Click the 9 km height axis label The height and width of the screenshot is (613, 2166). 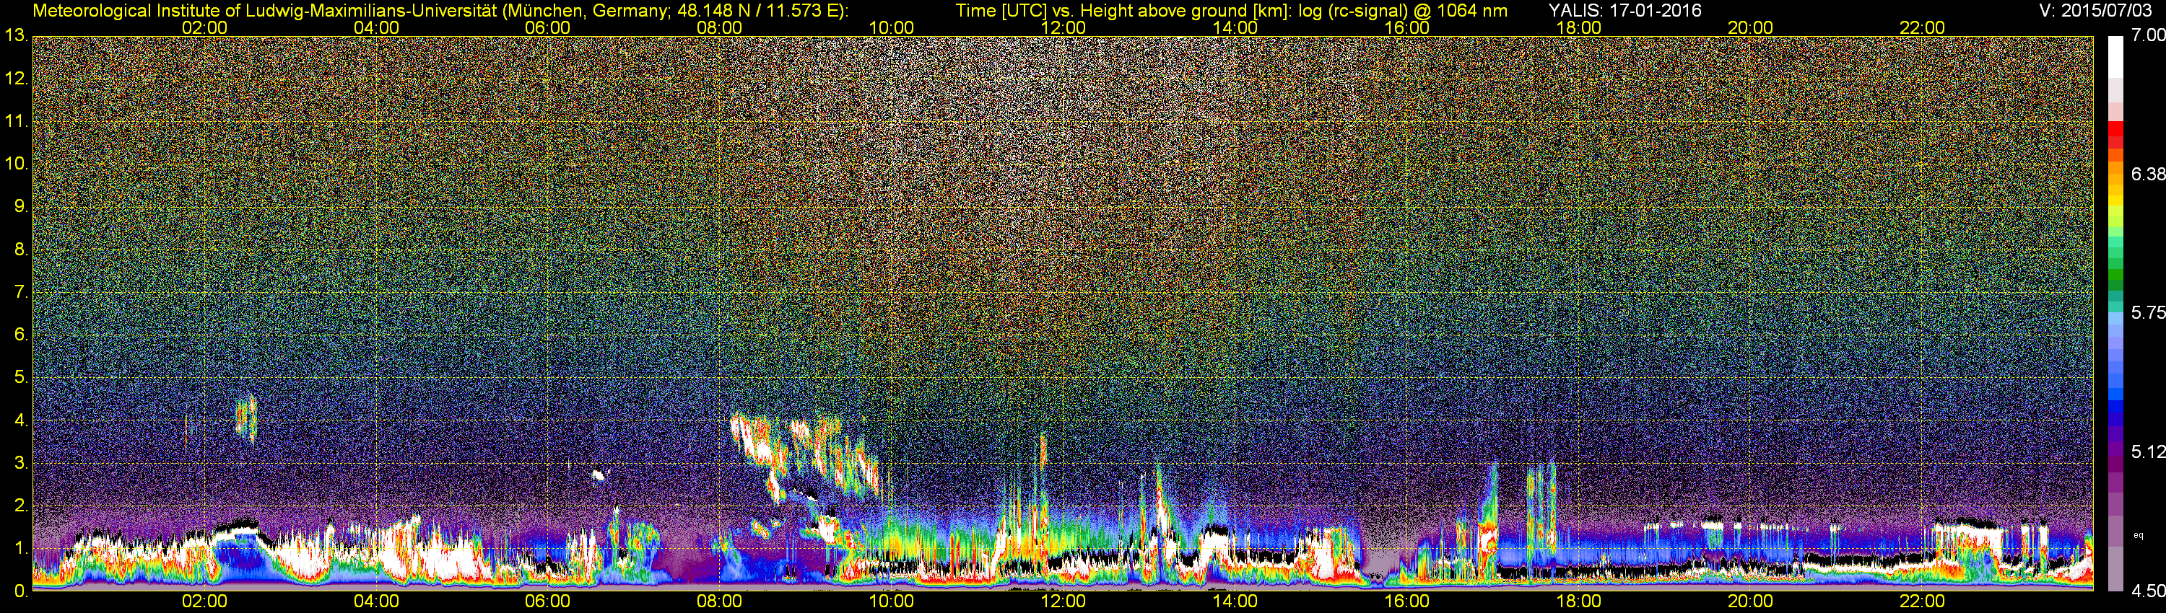(x=21, y=206)
